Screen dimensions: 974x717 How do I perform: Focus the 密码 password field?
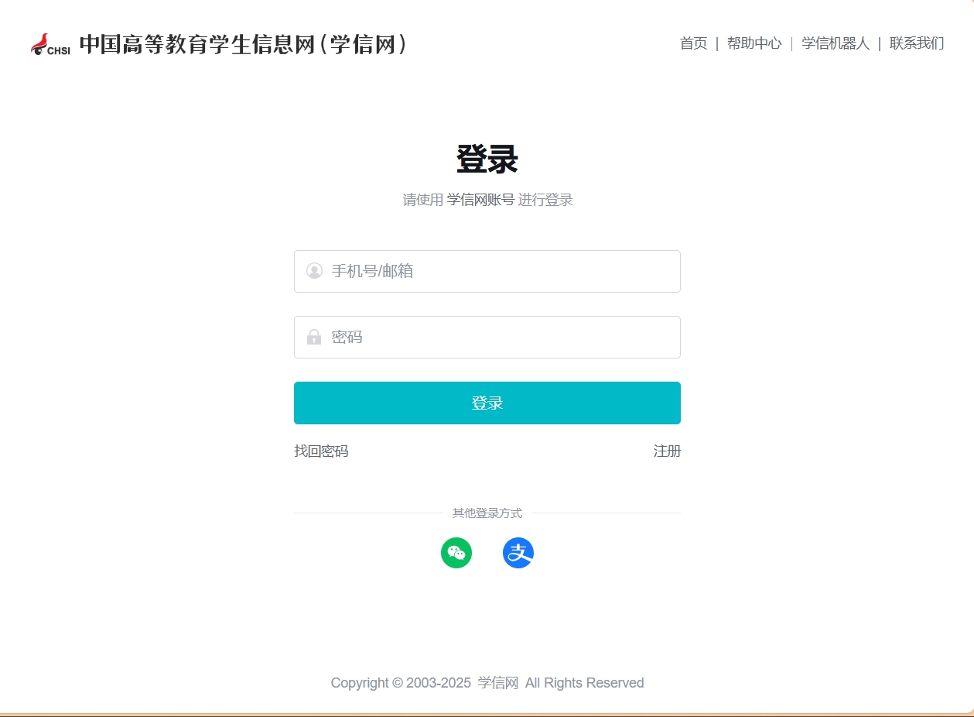[x=487, y=337]
